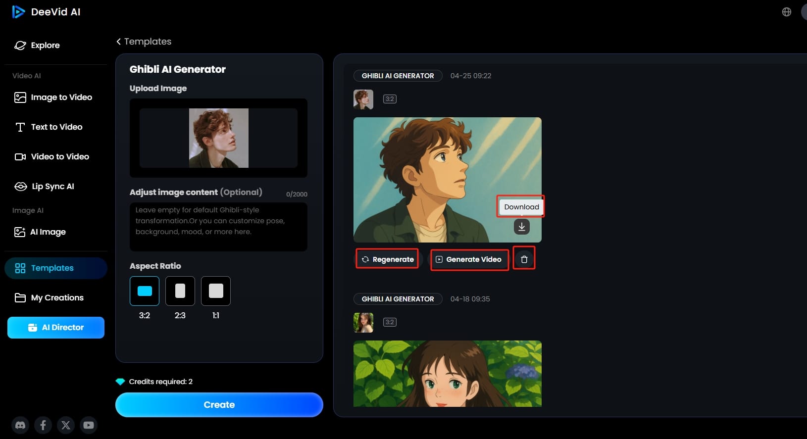
Task: Open the Discord social link
Action: pos(20,425)
